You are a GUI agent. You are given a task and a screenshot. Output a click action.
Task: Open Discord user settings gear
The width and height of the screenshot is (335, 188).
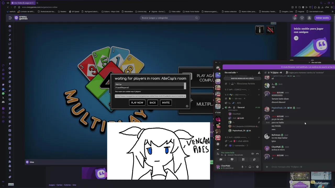click(x=257, y=167)
